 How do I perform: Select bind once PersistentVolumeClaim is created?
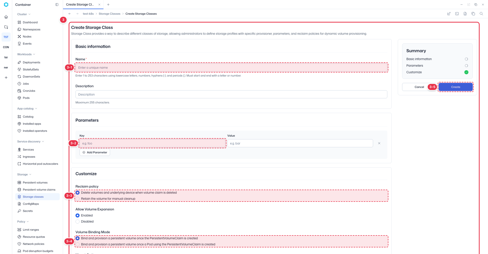(x=78, y=238)
